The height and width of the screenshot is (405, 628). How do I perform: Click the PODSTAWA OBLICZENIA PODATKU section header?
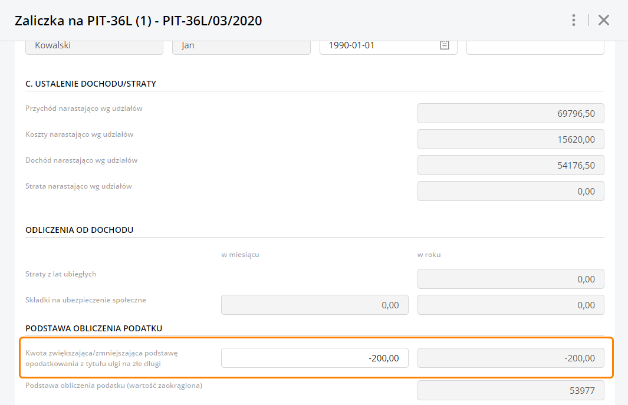94,328
